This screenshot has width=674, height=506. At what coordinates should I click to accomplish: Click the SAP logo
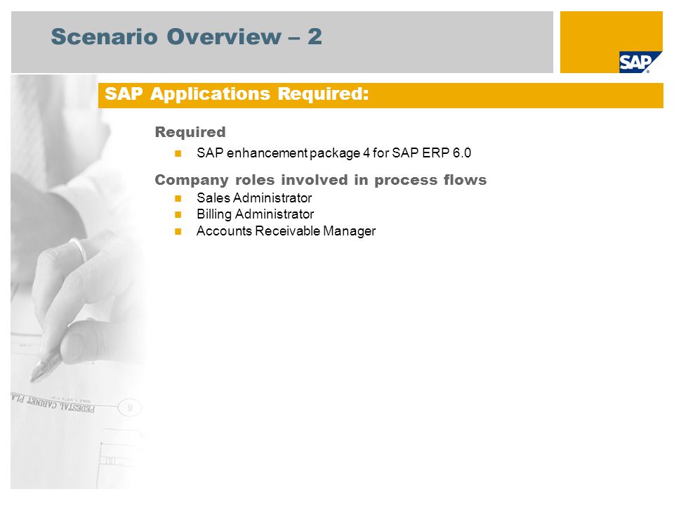point(640,63)
